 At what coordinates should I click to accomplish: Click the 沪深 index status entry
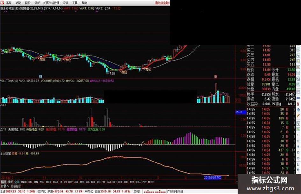70,192
